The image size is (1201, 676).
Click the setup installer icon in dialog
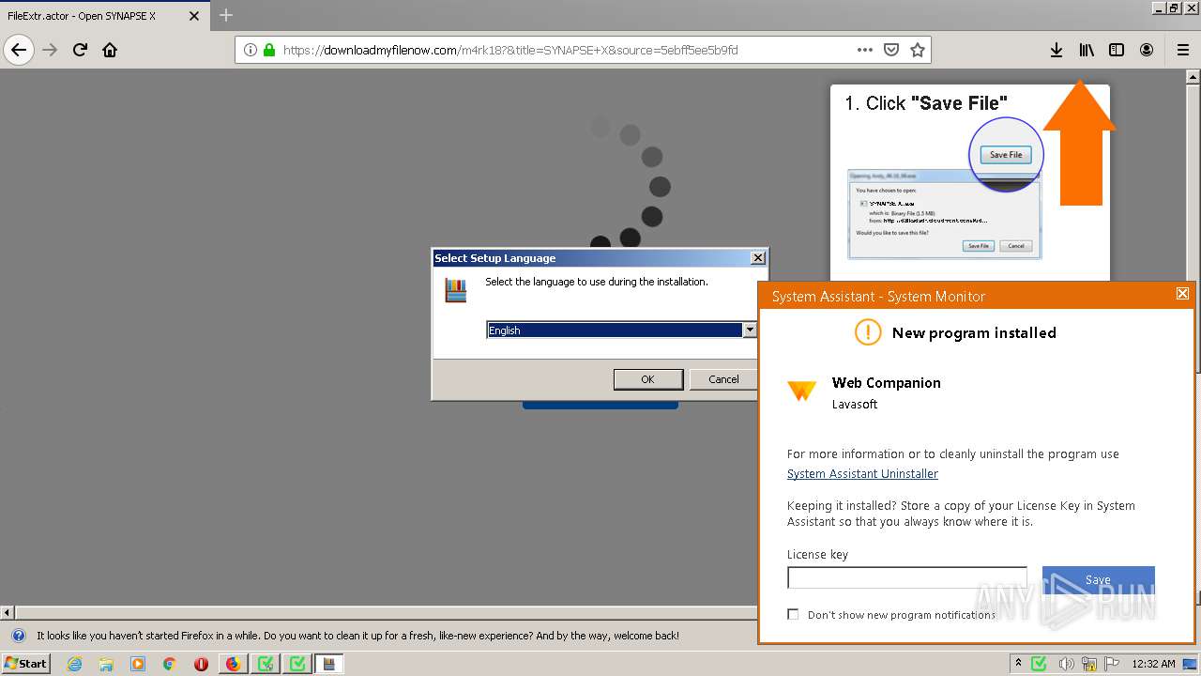[455, 290]
